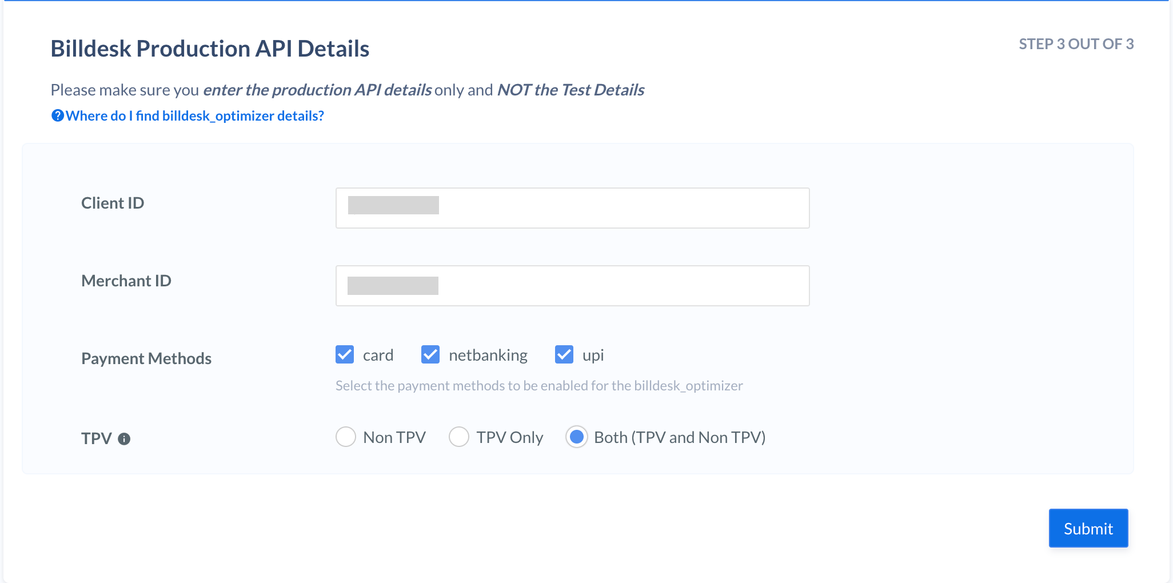The height and width of the screenshot is (583, 1173).
Task: Uncheck the card payment method
Action: click(344, 354)
